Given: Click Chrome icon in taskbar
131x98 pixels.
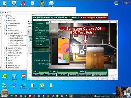Looking at the screenshot, I should 25,96.
